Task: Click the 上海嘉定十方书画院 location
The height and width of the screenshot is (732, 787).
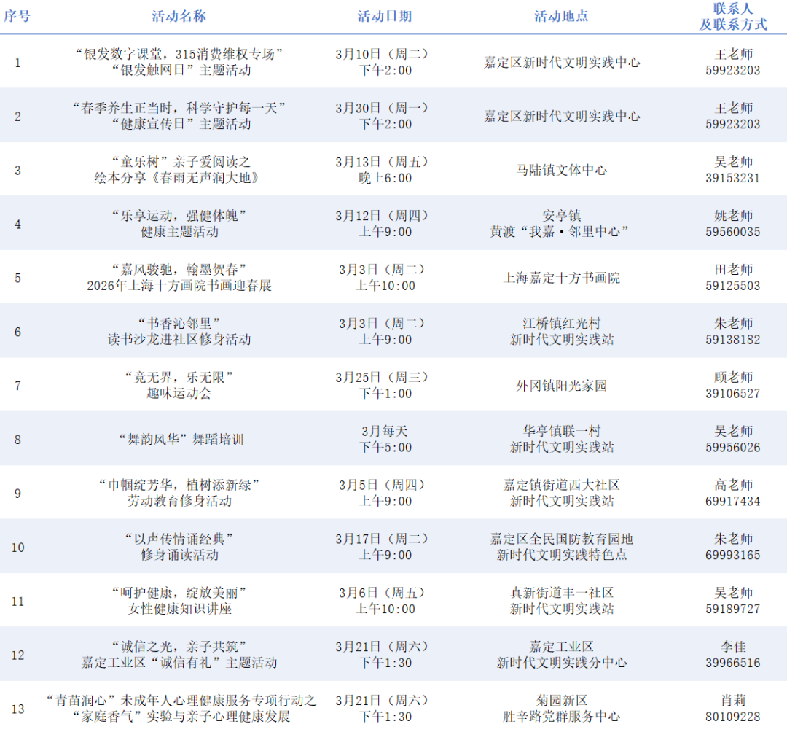Action: click(561, 278)
